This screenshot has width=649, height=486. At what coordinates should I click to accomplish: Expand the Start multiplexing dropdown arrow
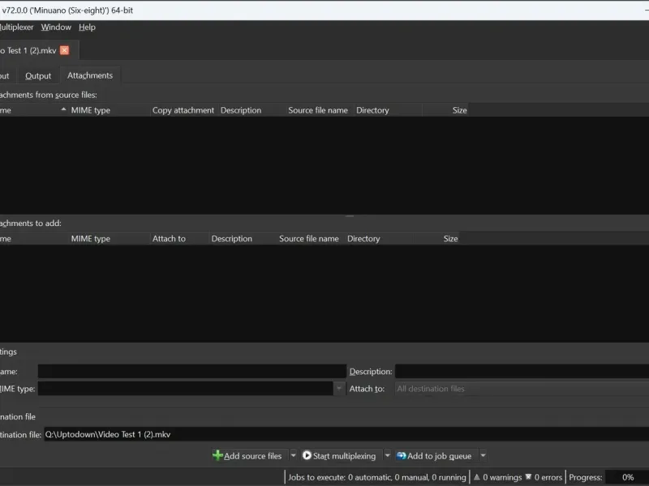point(388,455)
